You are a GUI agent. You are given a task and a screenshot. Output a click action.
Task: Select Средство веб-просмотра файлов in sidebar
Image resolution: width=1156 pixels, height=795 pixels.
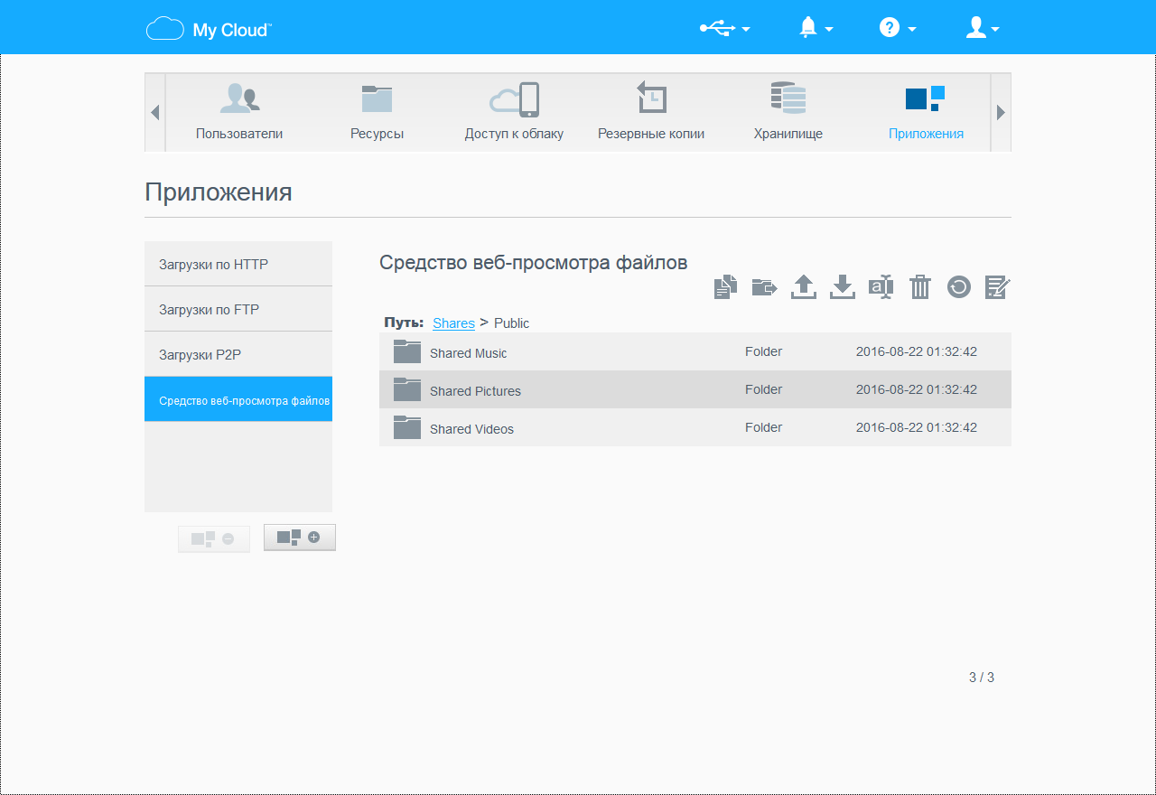point(238,399)
